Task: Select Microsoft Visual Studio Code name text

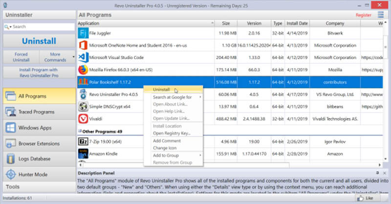Action: 116,57
